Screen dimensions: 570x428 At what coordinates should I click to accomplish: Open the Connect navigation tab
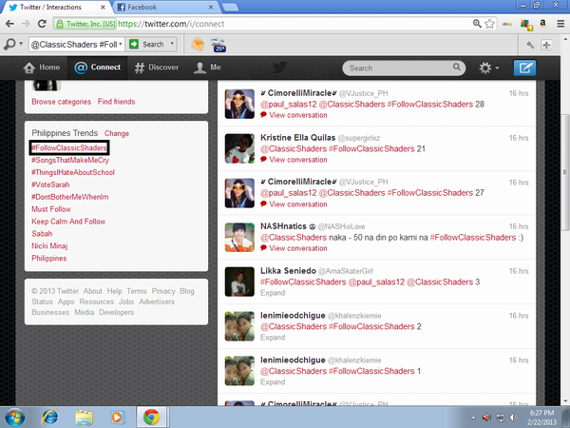tap(97, 68)
